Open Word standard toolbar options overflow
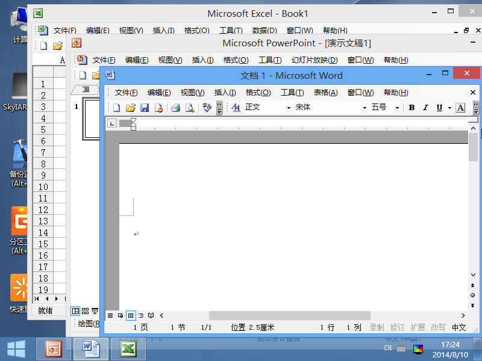This screenshot has width=482, height=361. pos(219,108)
